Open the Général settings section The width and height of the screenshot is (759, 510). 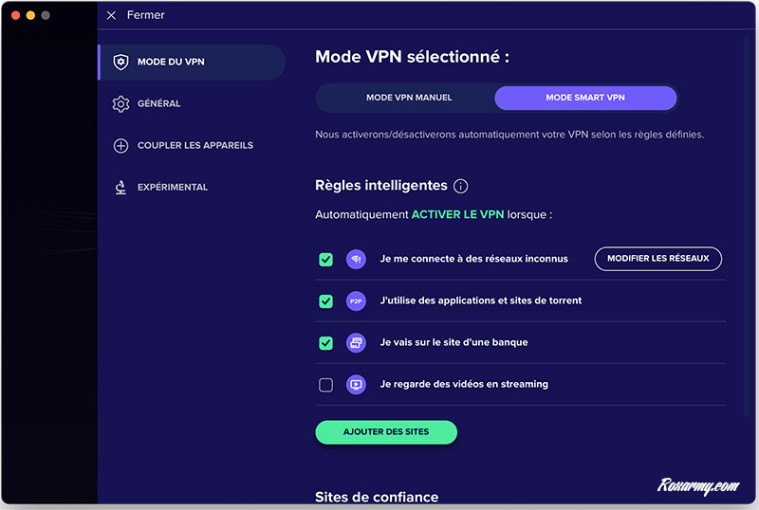(x=158, y=104)
